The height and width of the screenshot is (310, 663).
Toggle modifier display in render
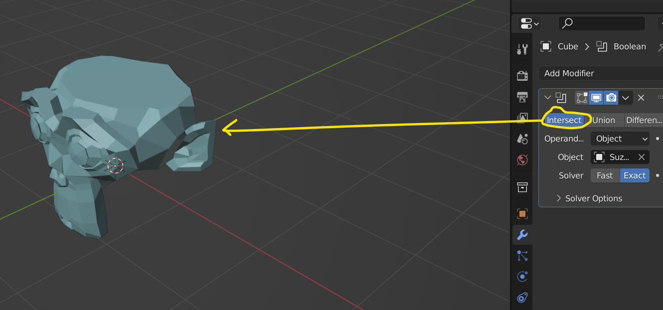(611, 98)
